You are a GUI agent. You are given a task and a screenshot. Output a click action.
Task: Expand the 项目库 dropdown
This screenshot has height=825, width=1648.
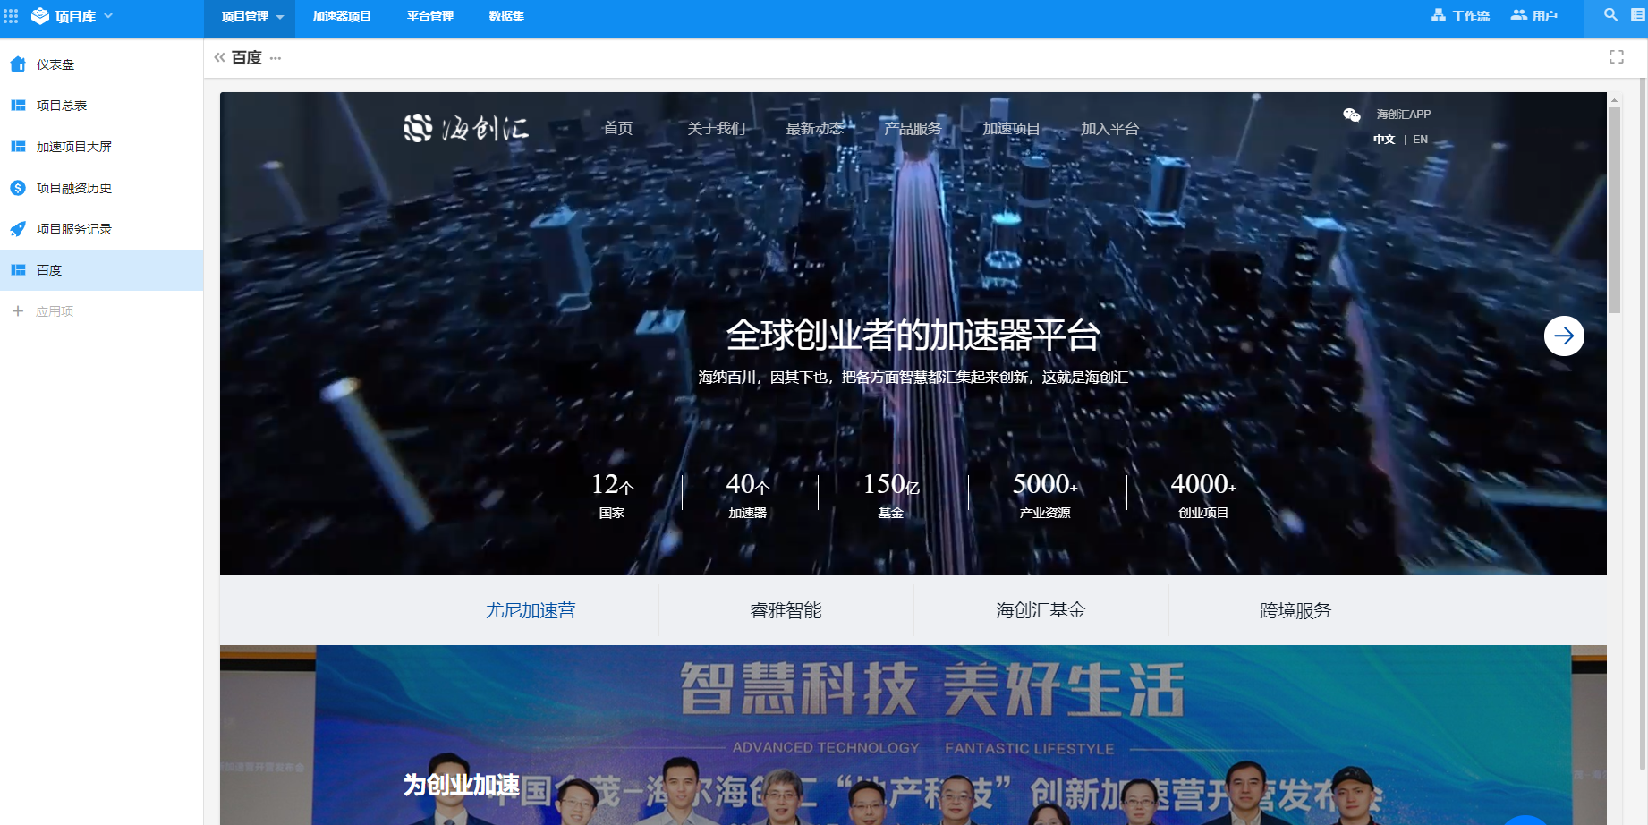(108, 16)
